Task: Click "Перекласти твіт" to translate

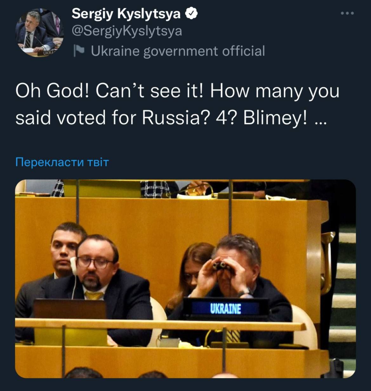Action: click(x=62, y=162)
